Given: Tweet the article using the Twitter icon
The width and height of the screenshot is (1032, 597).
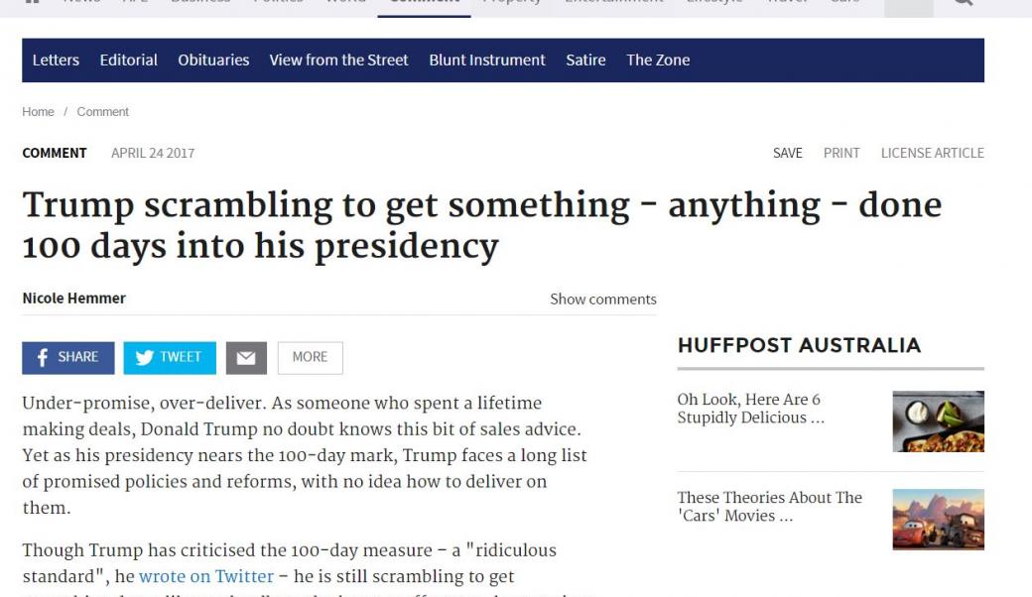Looking at the screenshot, I should tap(169, 357).
